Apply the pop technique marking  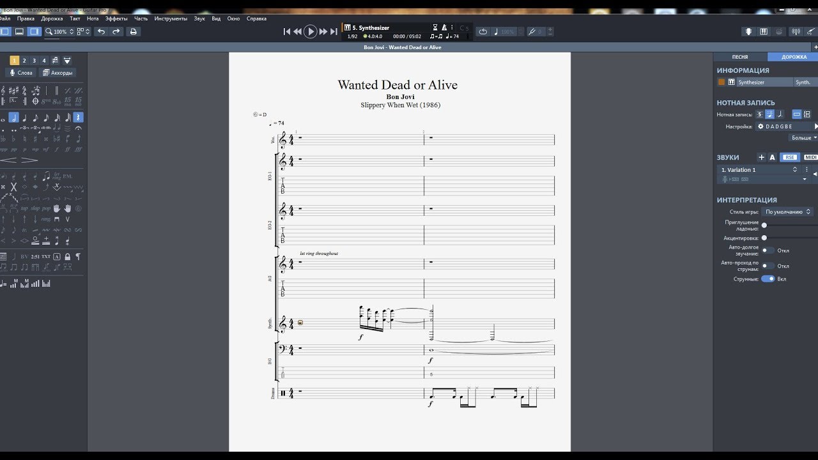pyautogui.click(x=46, y=208)
